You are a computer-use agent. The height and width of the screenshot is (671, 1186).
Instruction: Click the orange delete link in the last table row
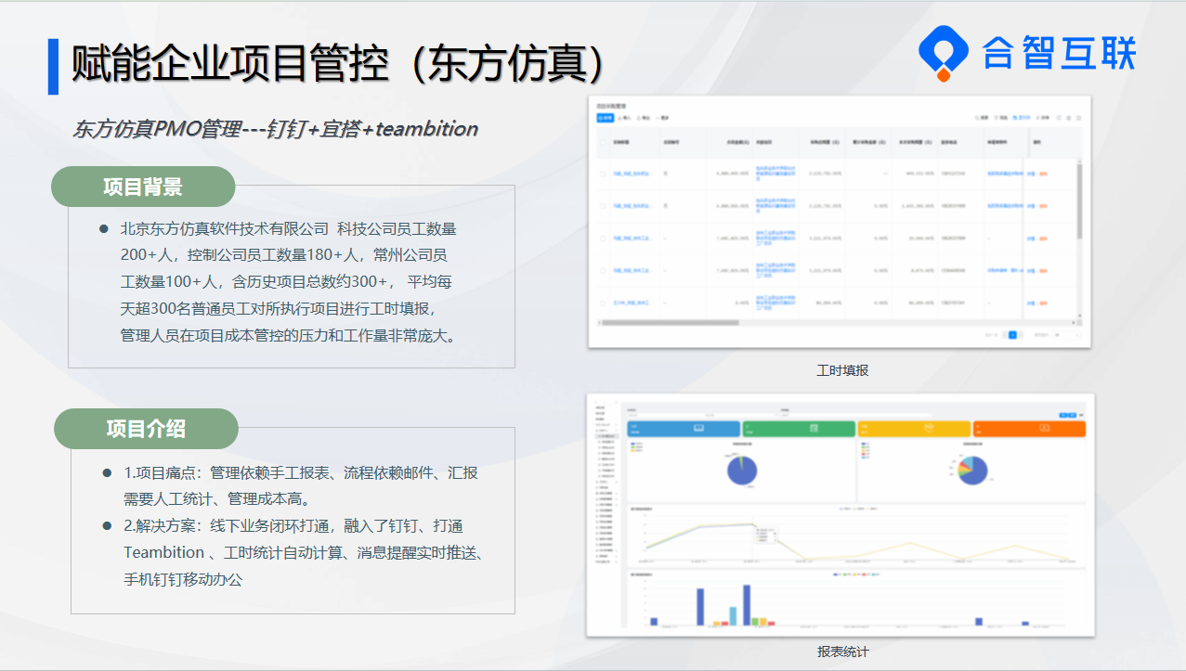(1044, 303)
